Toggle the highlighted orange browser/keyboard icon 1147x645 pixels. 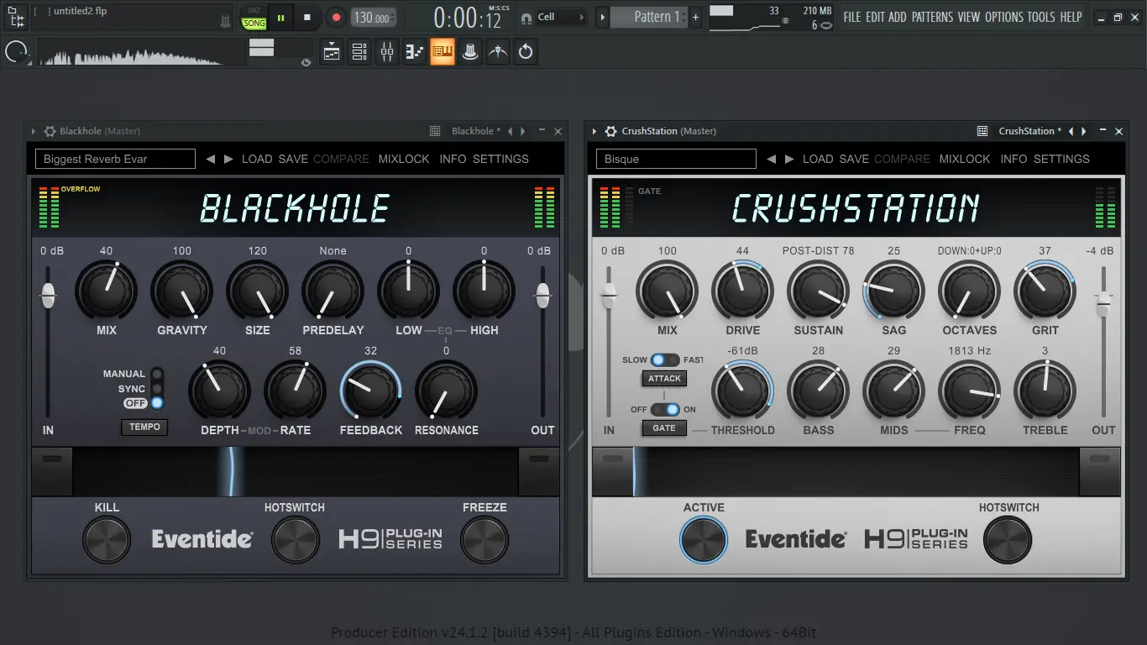tap(443, 52)
